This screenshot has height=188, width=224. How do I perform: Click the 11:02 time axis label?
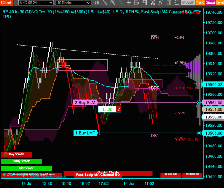[149, 184]
